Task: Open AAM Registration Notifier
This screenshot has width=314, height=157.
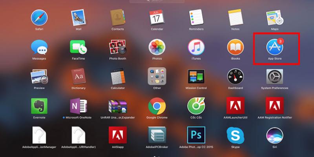Action: [275, 106]
